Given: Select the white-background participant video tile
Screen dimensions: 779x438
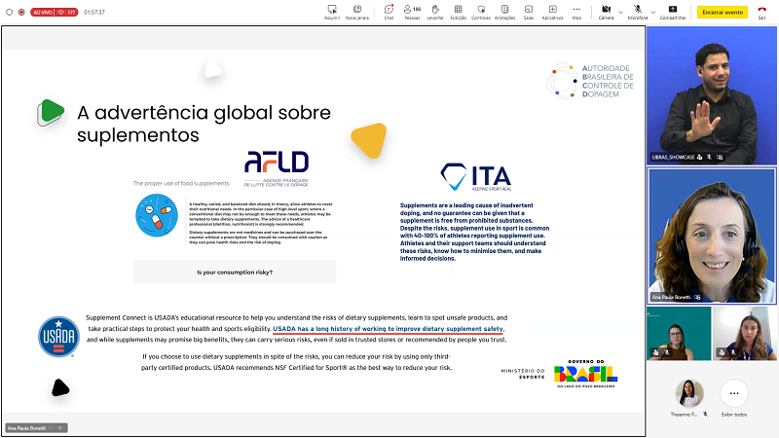Looking at the screenshot, I should [744, 333].
